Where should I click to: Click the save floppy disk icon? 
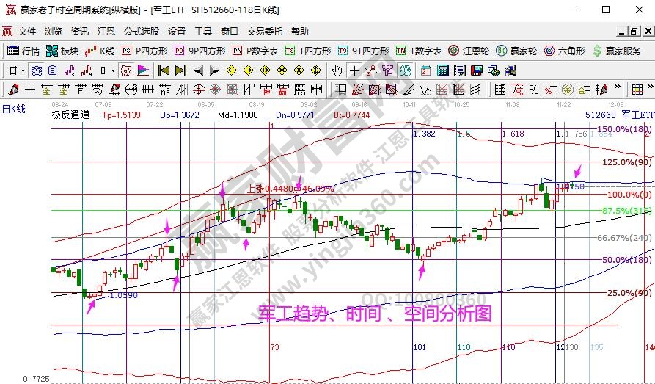pos(476,70)
